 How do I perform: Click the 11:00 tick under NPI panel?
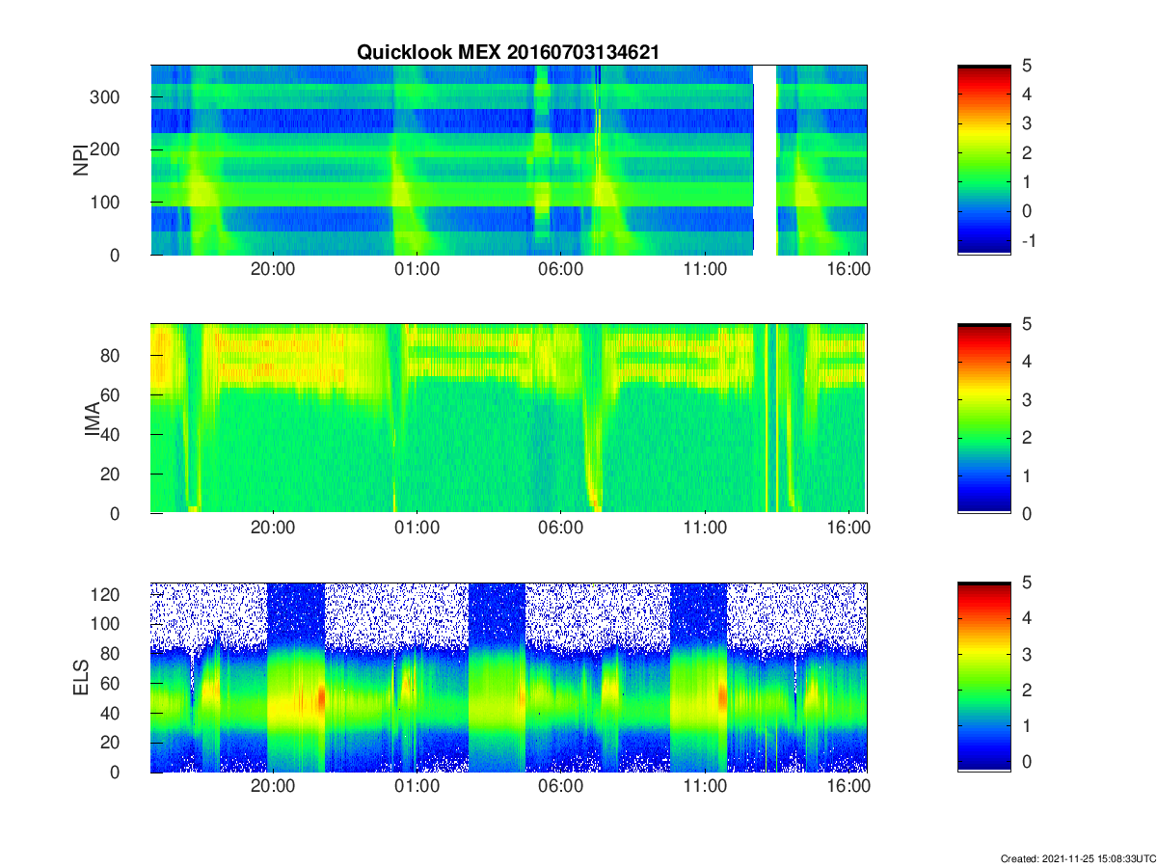[705, 271]
